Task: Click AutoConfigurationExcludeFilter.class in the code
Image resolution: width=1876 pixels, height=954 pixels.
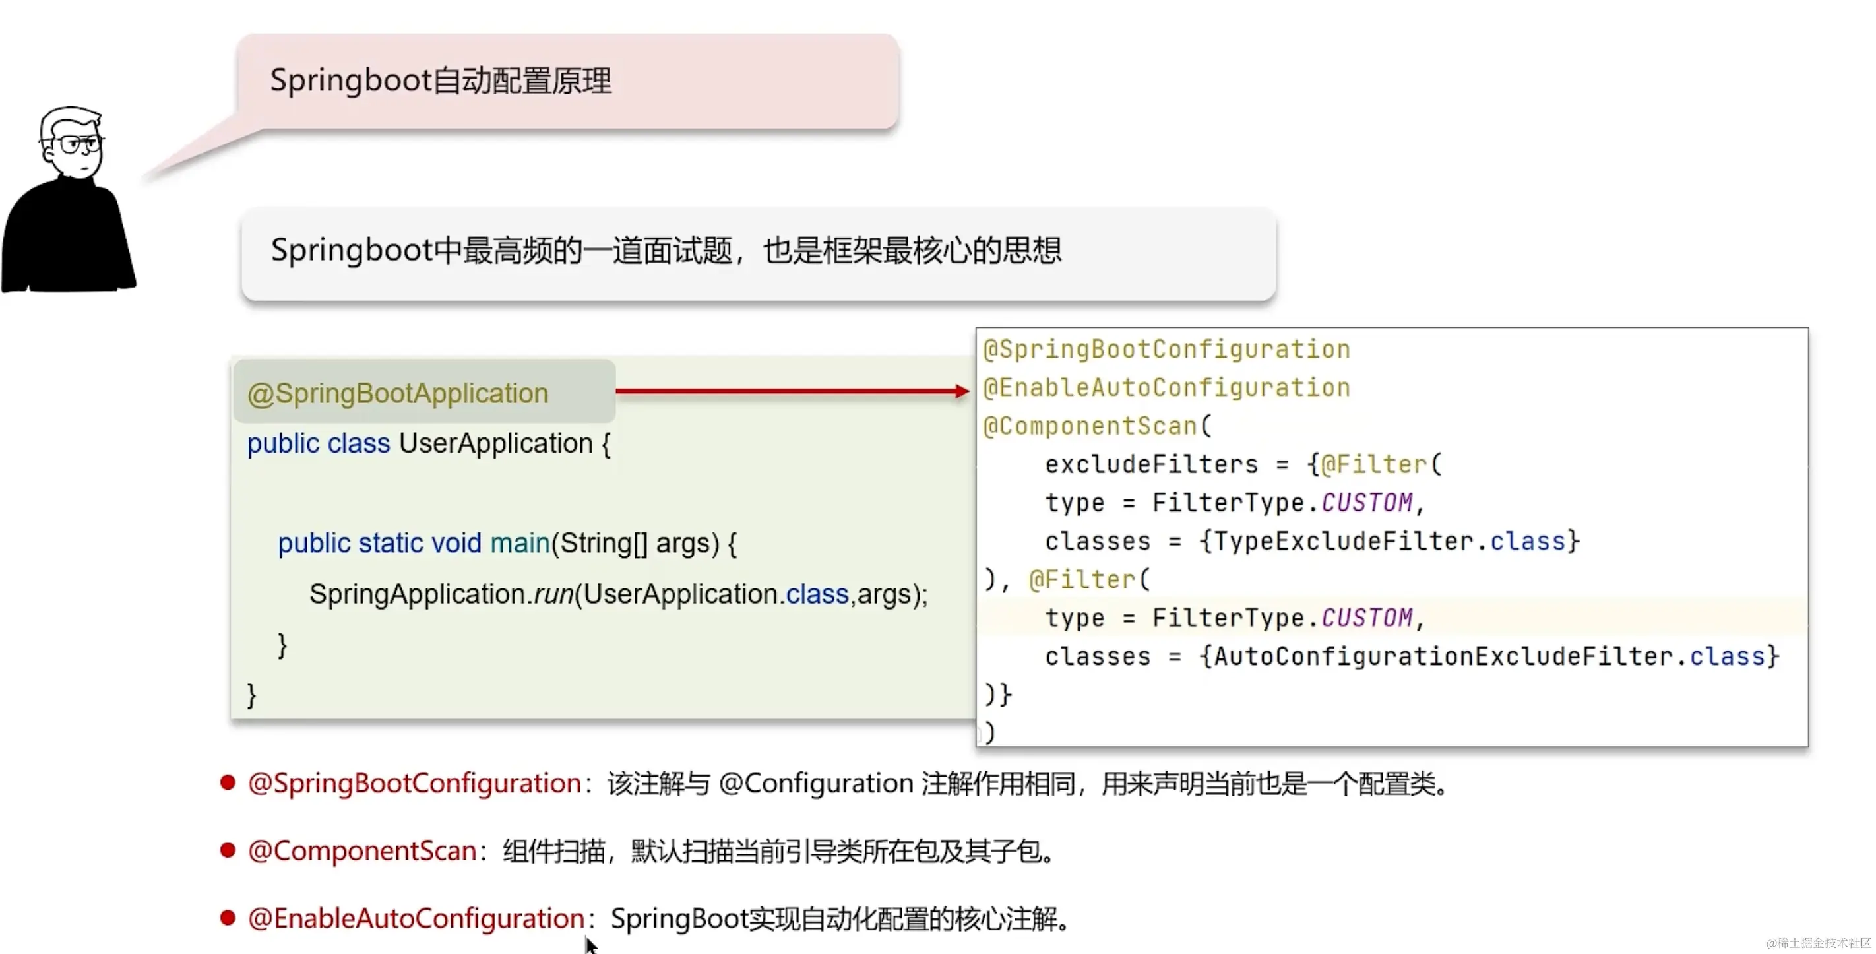Action: tap(1489, 656)
